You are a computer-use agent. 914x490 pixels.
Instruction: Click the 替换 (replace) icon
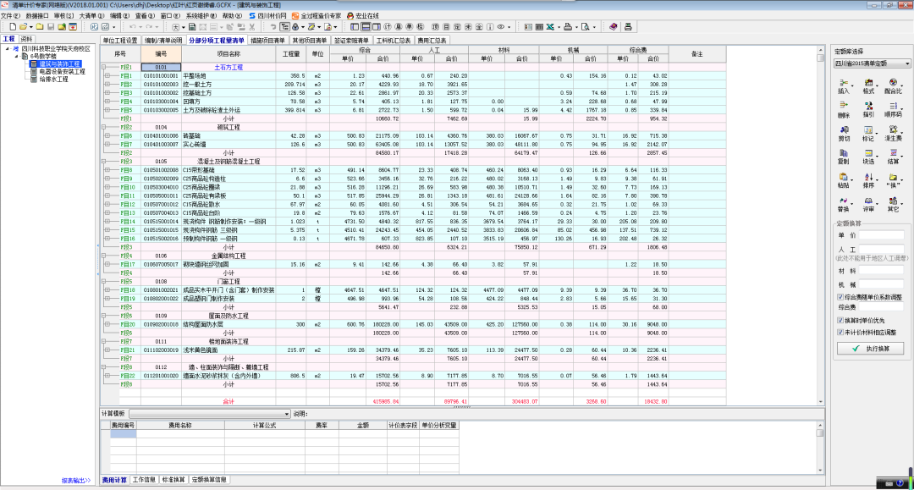pyautogui.click(x=844, y=205)
